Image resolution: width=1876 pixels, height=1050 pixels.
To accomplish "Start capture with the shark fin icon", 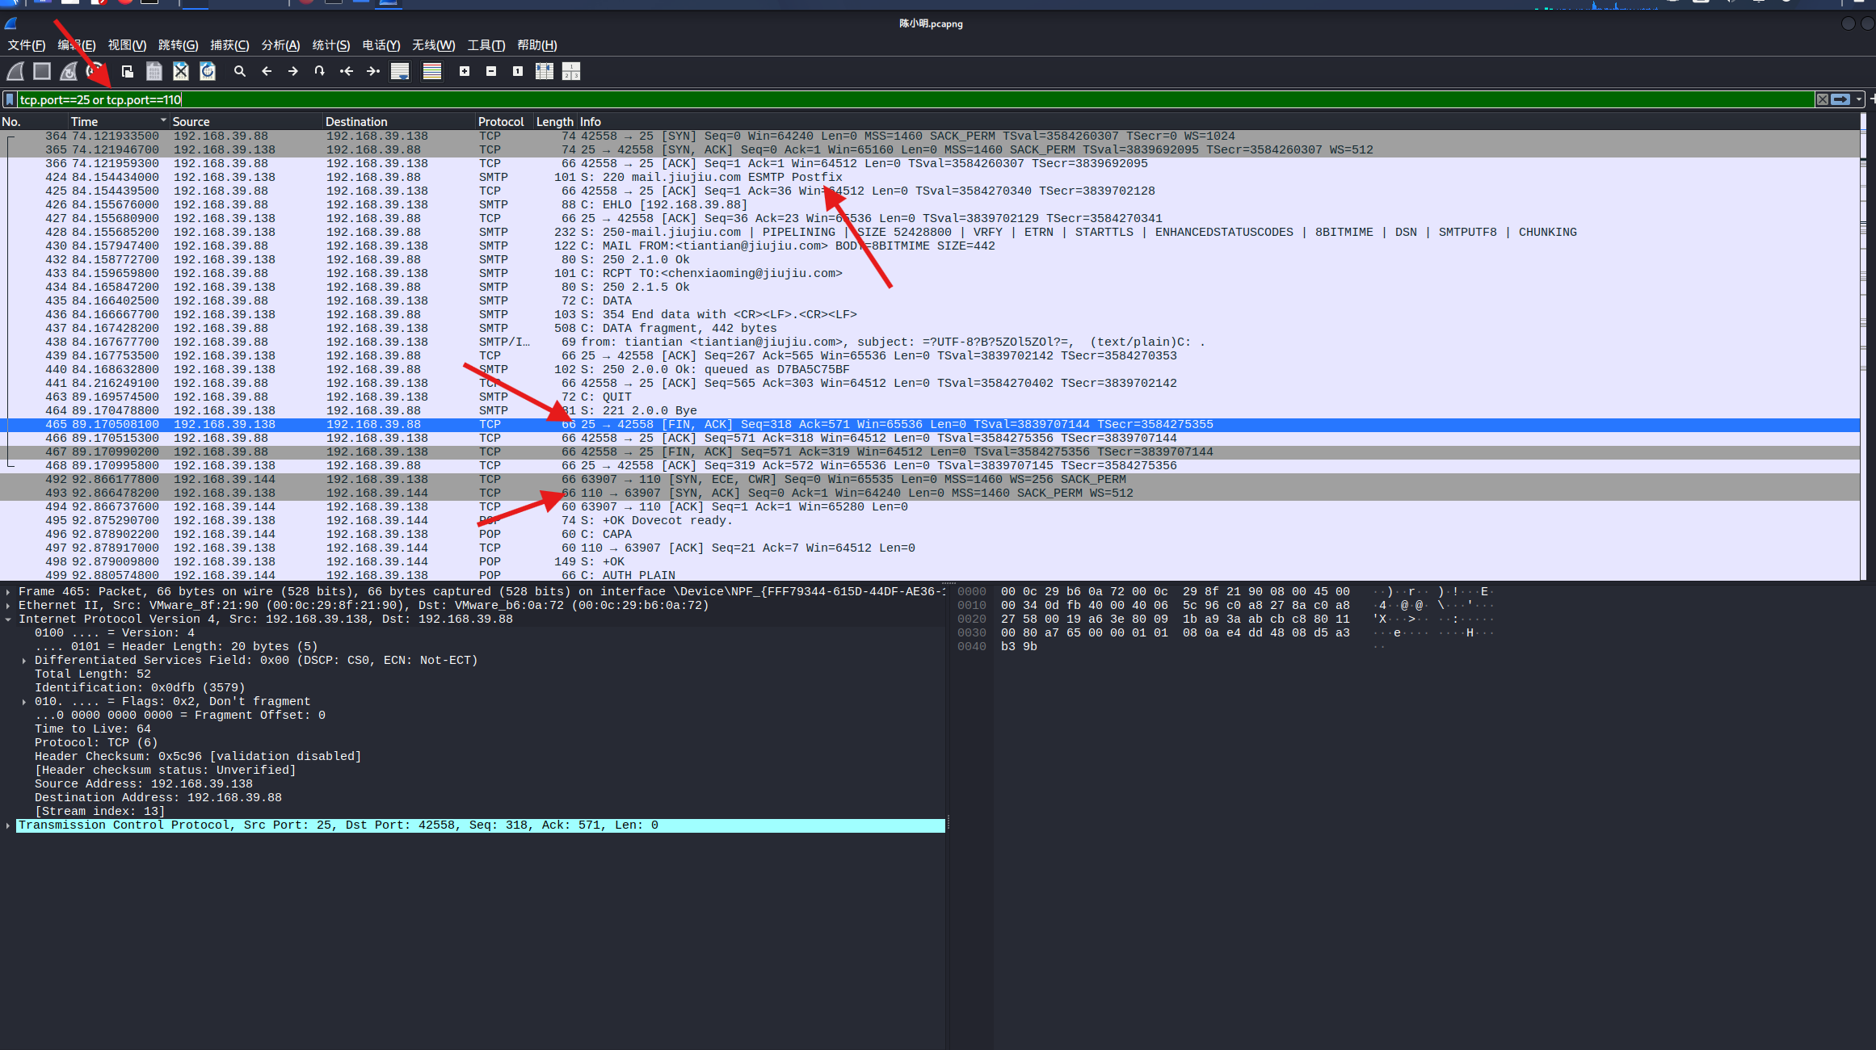I will (15, 72).
